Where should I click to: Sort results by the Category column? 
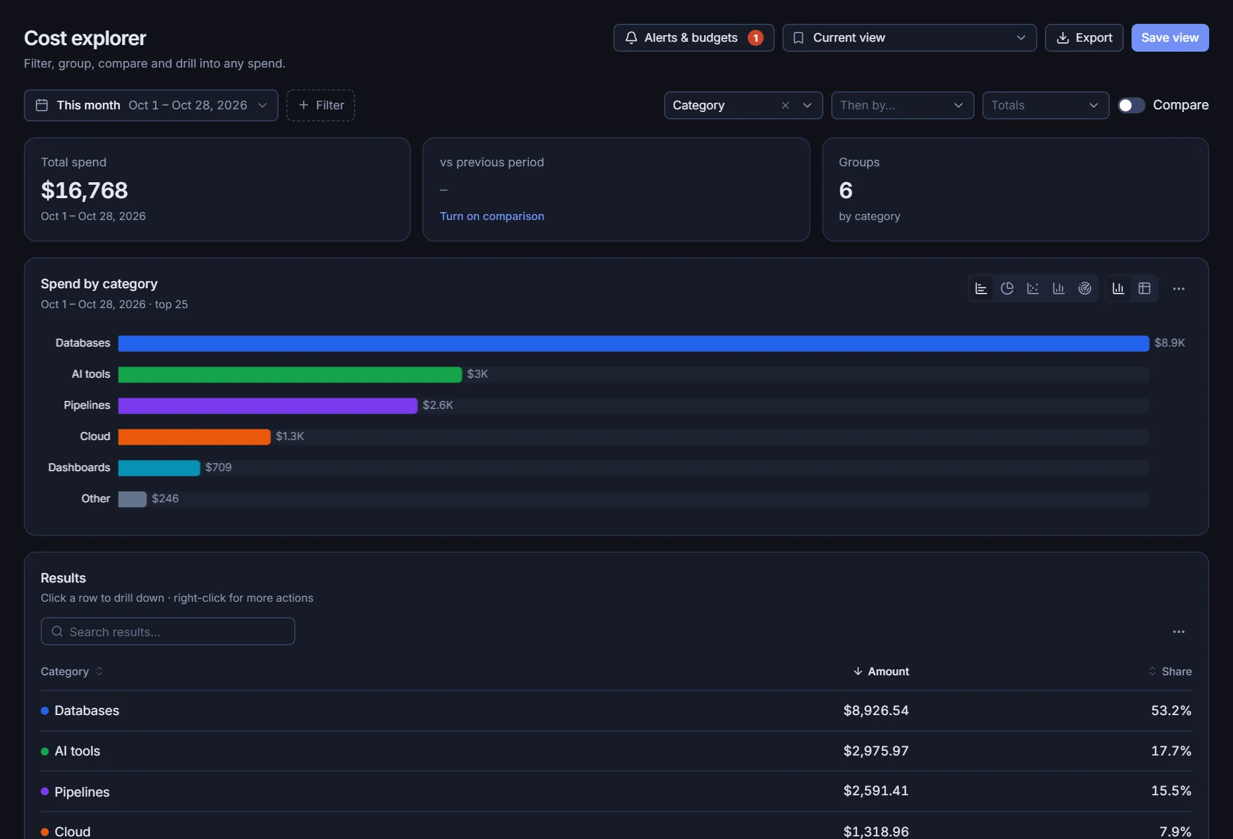[72, 671]
